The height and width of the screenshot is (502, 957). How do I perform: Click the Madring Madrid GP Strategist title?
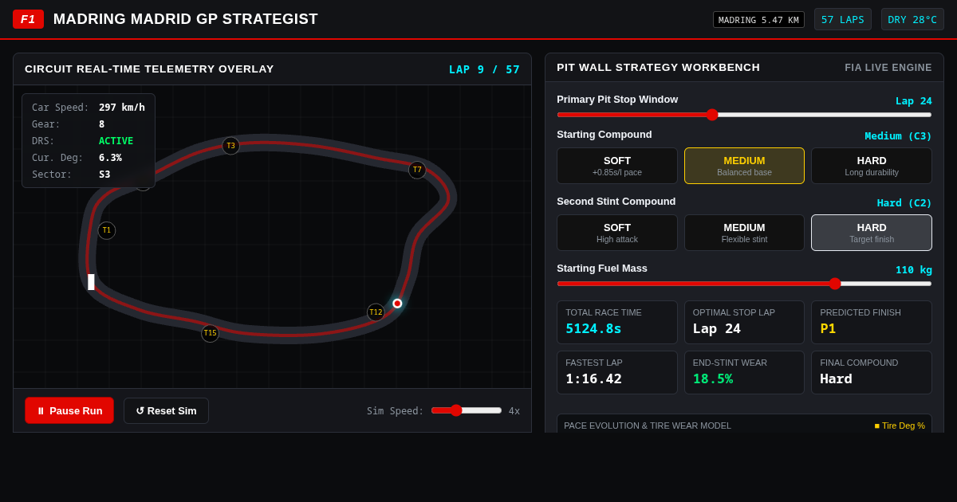[186, 19]
